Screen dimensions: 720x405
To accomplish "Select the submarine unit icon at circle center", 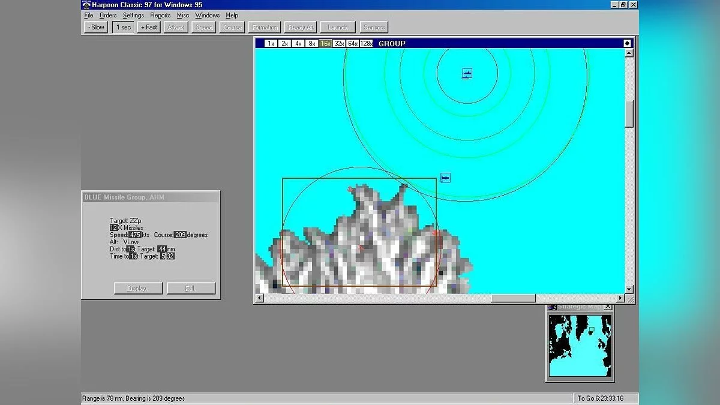I will pyautogui.click(x=467, y=73).
